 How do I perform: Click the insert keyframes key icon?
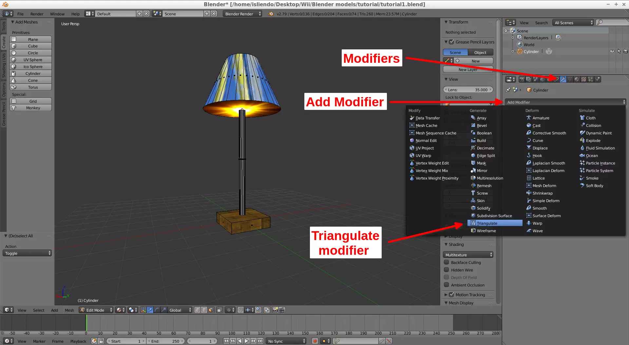coord(382,341)
